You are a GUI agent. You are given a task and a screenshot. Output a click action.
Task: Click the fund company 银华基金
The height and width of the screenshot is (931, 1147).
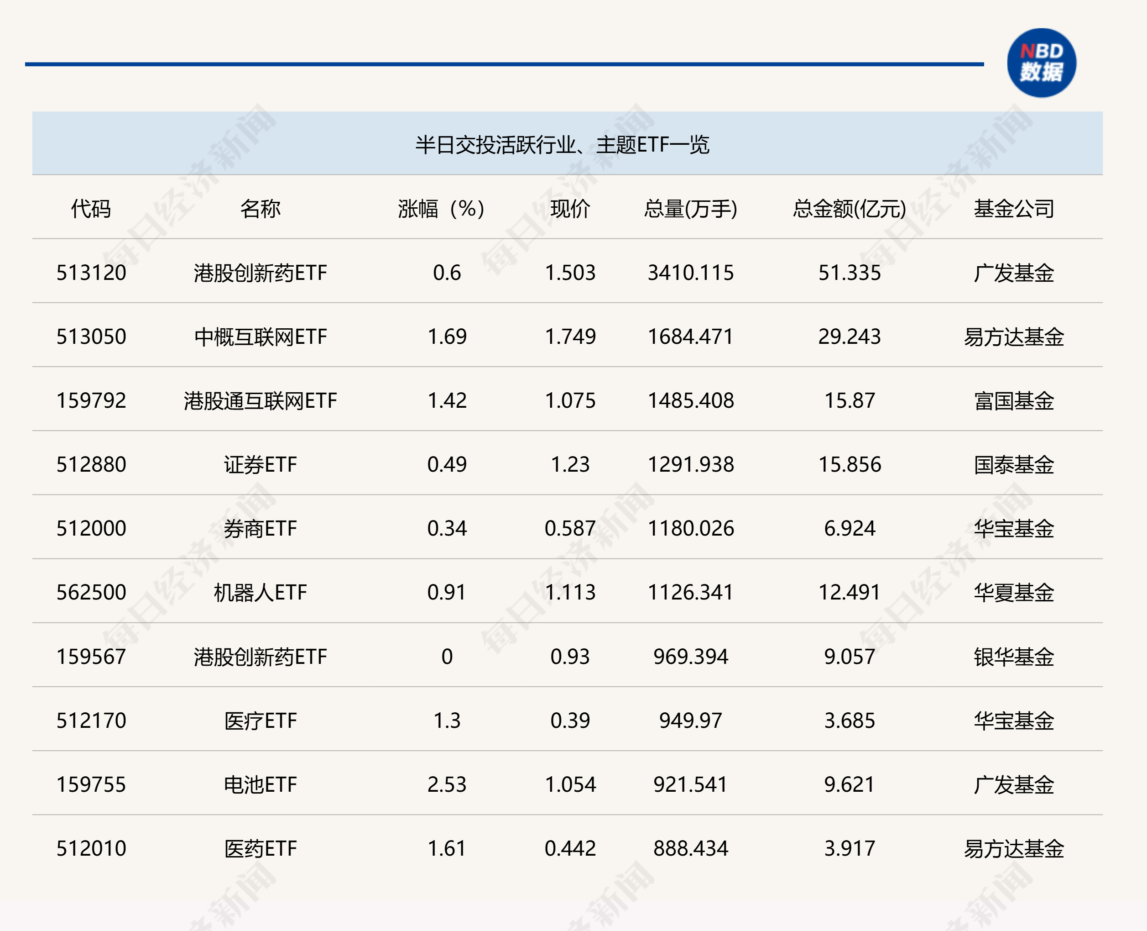click(1014, 657)
